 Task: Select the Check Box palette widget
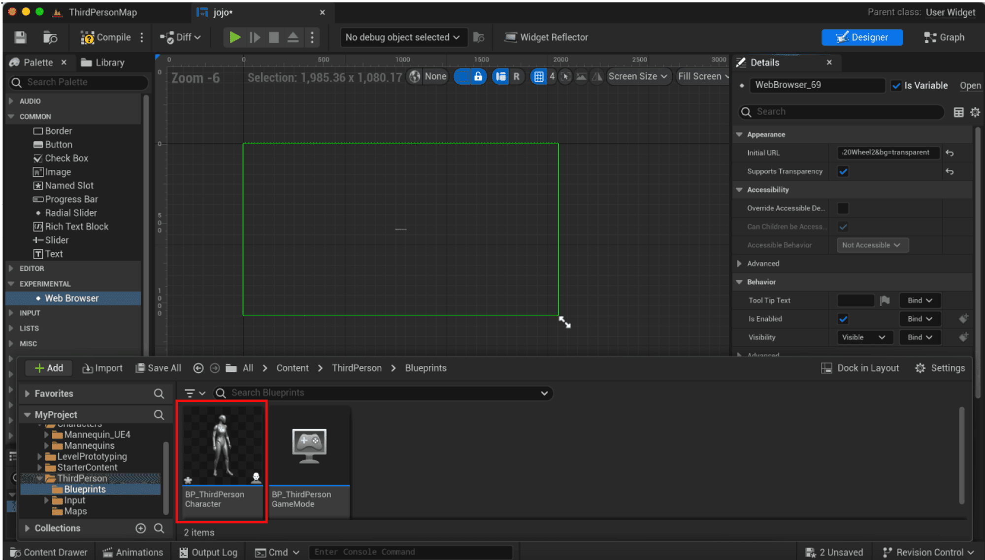[66, 159]
